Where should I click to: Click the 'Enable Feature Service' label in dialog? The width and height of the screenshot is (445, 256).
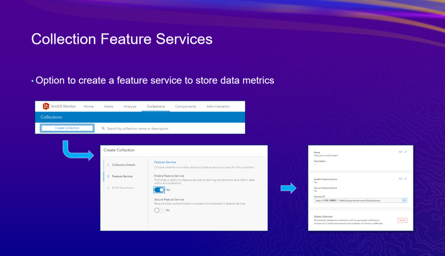[x=169, y=176]
